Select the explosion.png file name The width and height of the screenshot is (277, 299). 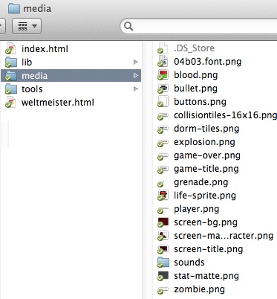[x=204, y=142]
